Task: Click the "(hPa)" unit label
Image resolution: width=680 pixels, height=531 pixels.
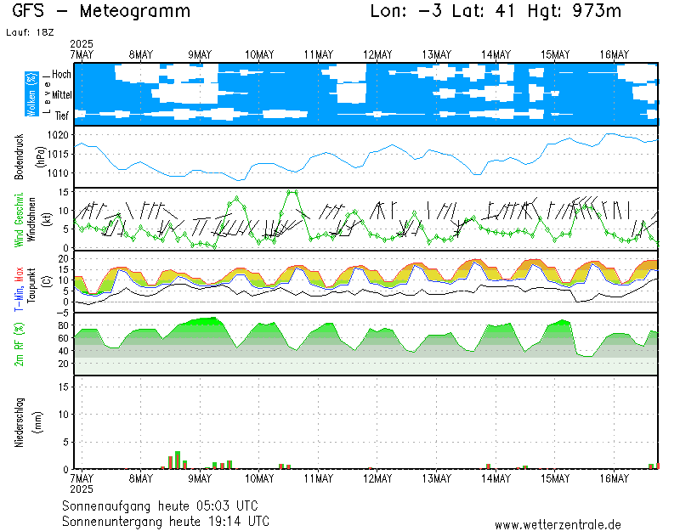Action: 41,157
